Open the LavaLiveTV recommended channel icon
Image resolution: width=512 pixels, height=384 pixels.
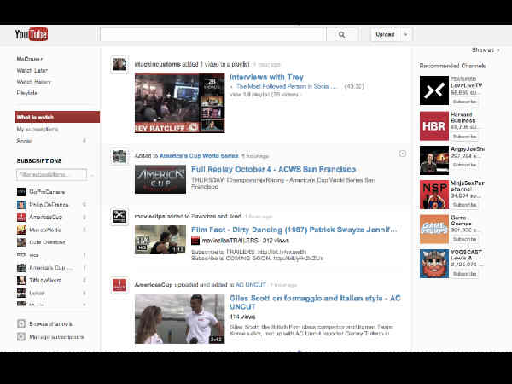[434, 90]
